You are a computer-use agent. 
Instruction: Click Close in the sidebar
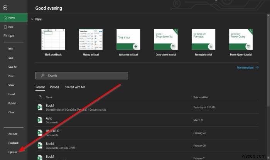[x=11, y=112]
